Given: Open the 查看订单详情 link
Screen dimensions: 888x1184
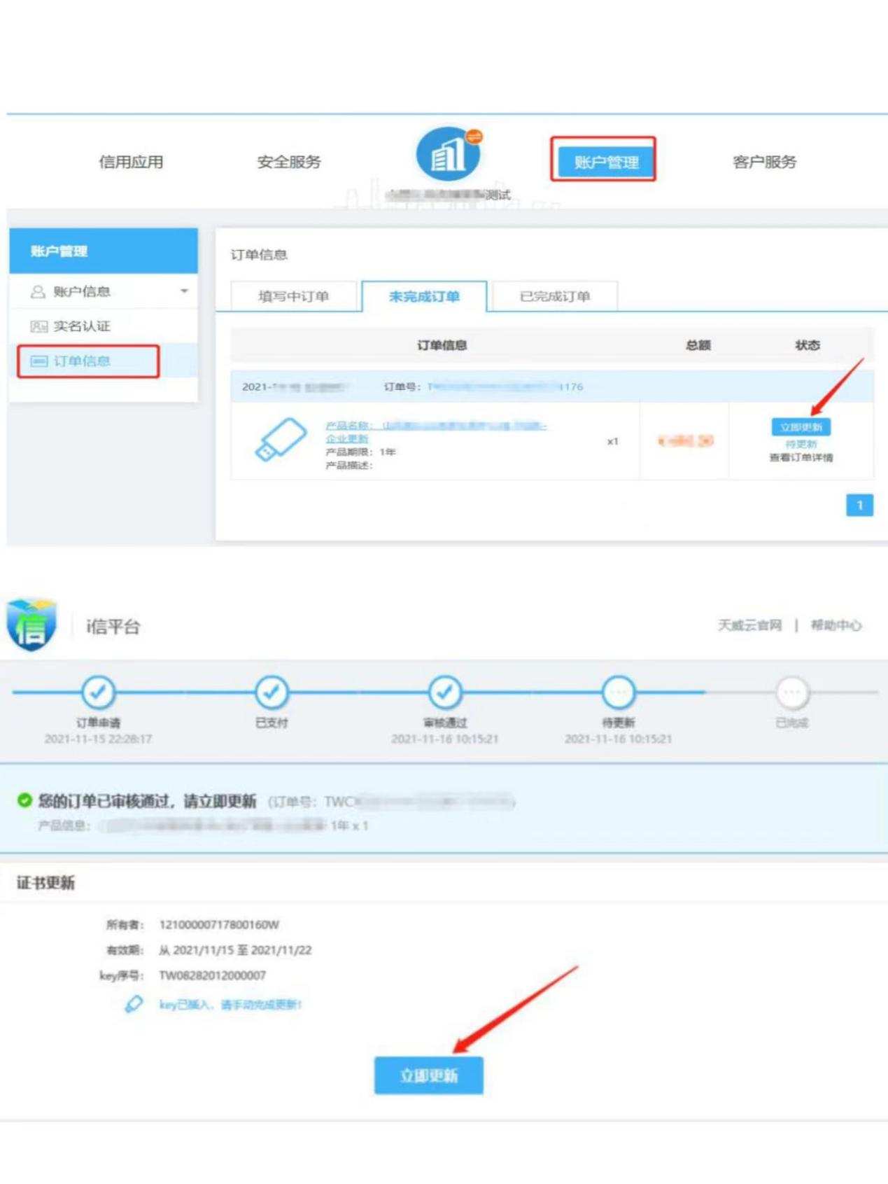Looking at the screenshot, I should click(801, 458).
